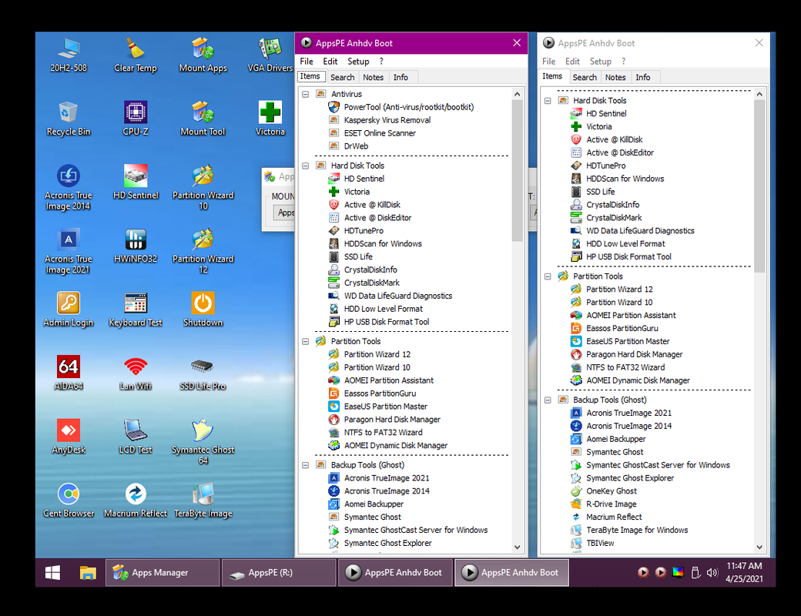Open the Admin Login desktop icon
The height and width of the screenshot is (616, 801).
click(69, 310)
